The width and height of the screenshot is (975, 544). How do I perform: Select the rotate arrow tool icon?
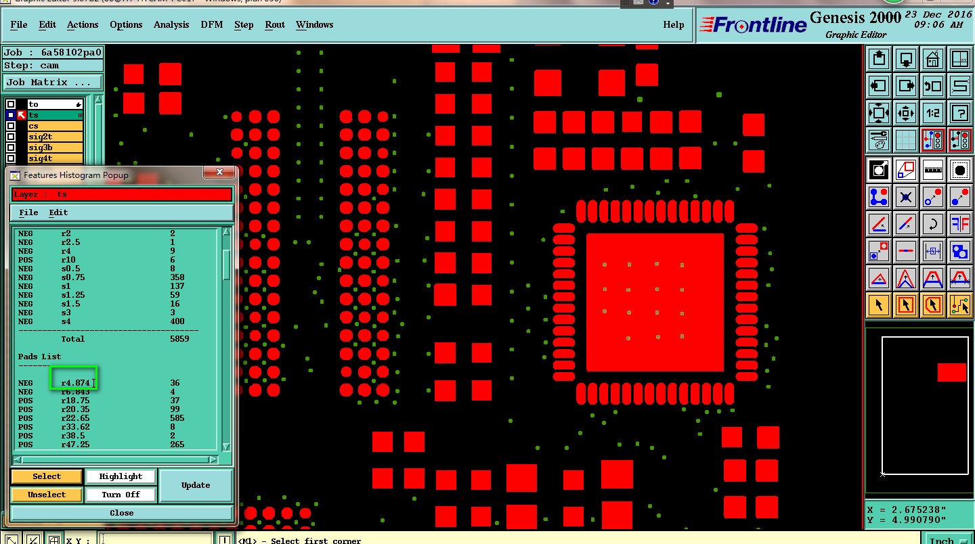click(x=933, y=223)
